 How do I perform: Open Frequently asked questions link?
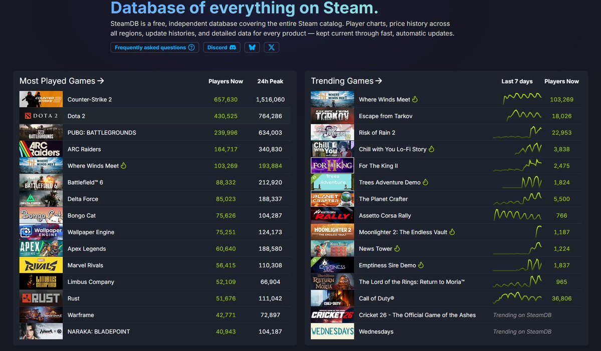154,48
